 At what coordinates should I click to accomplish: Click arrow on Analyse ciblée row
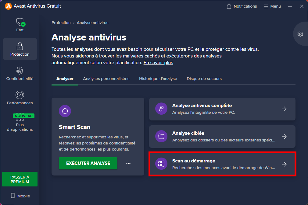[x=284, y=136]
